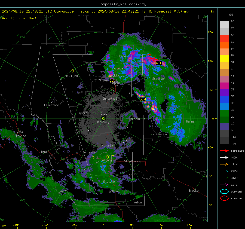Click the Brooks town label

[194, 191]
